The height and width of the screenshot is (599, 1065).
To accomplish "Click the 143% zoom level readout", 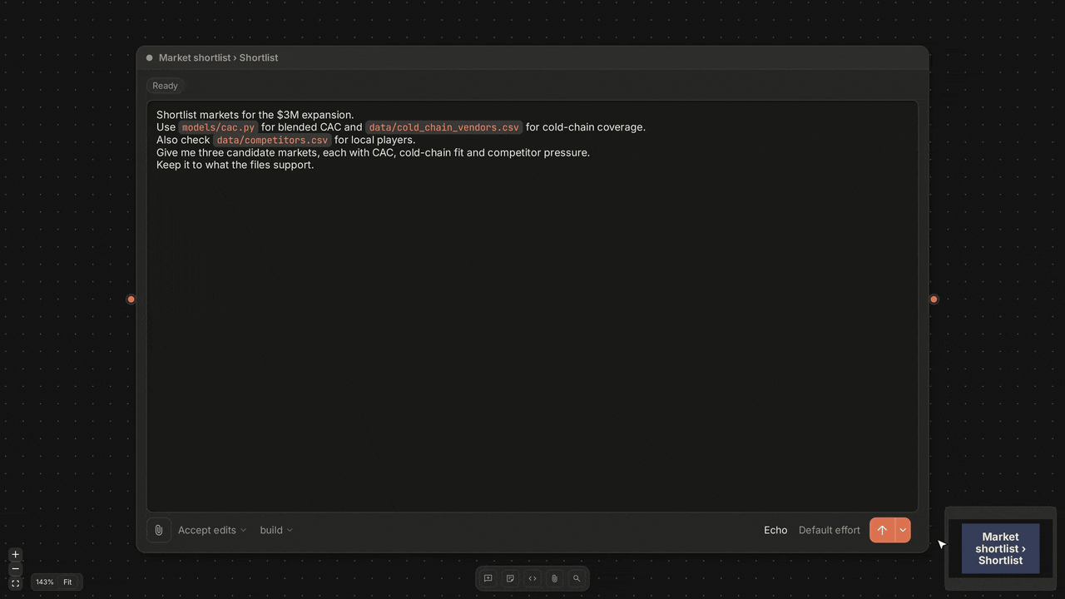I will pos(45,582).
